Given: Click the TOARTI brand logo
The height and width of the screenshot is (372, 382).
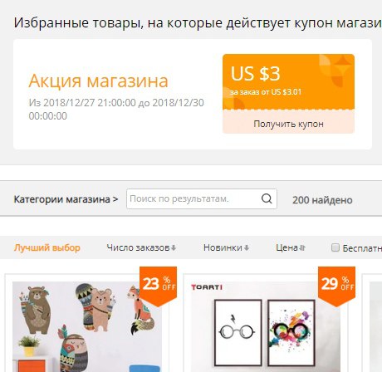Looking at the screenshot, I should point(207,287).
